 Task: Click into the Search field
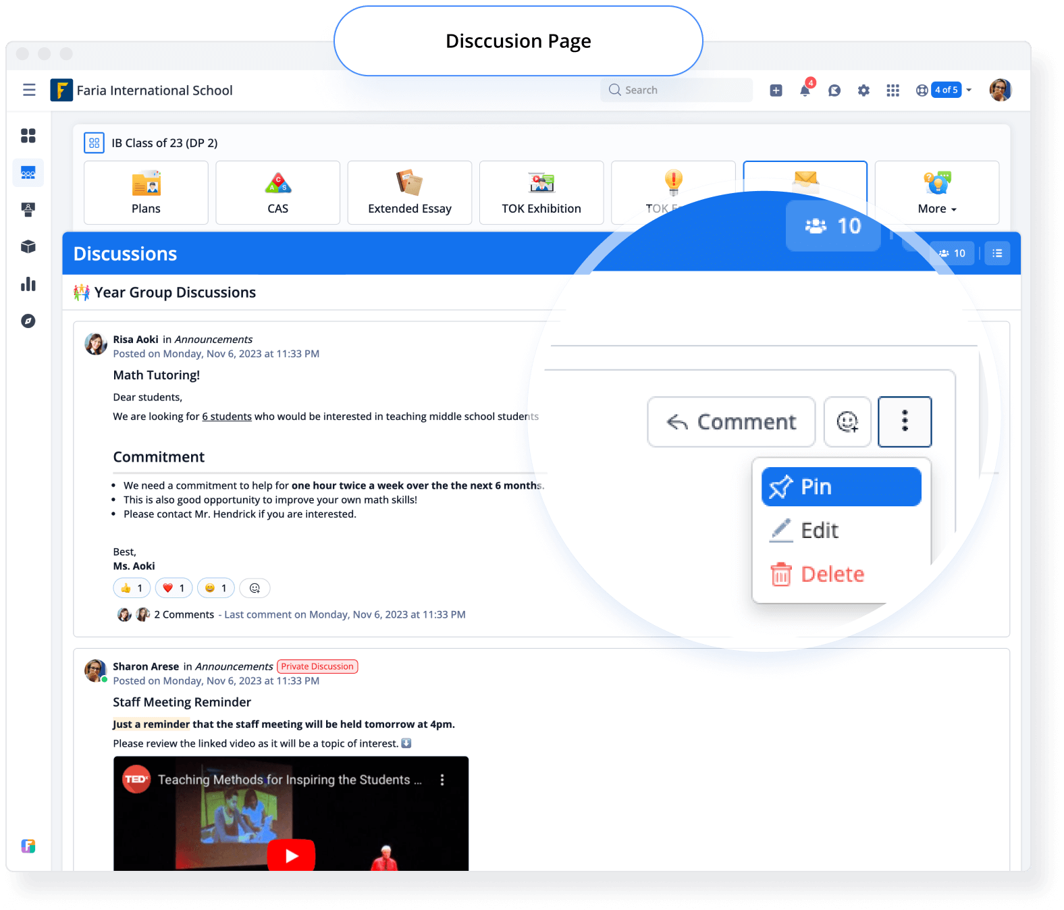click(676, 90)
